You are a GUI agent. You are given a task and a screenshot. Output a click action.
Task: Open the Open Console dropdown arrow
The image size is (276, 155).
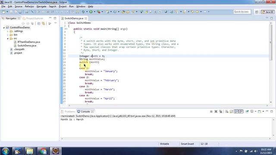[263, 112]
